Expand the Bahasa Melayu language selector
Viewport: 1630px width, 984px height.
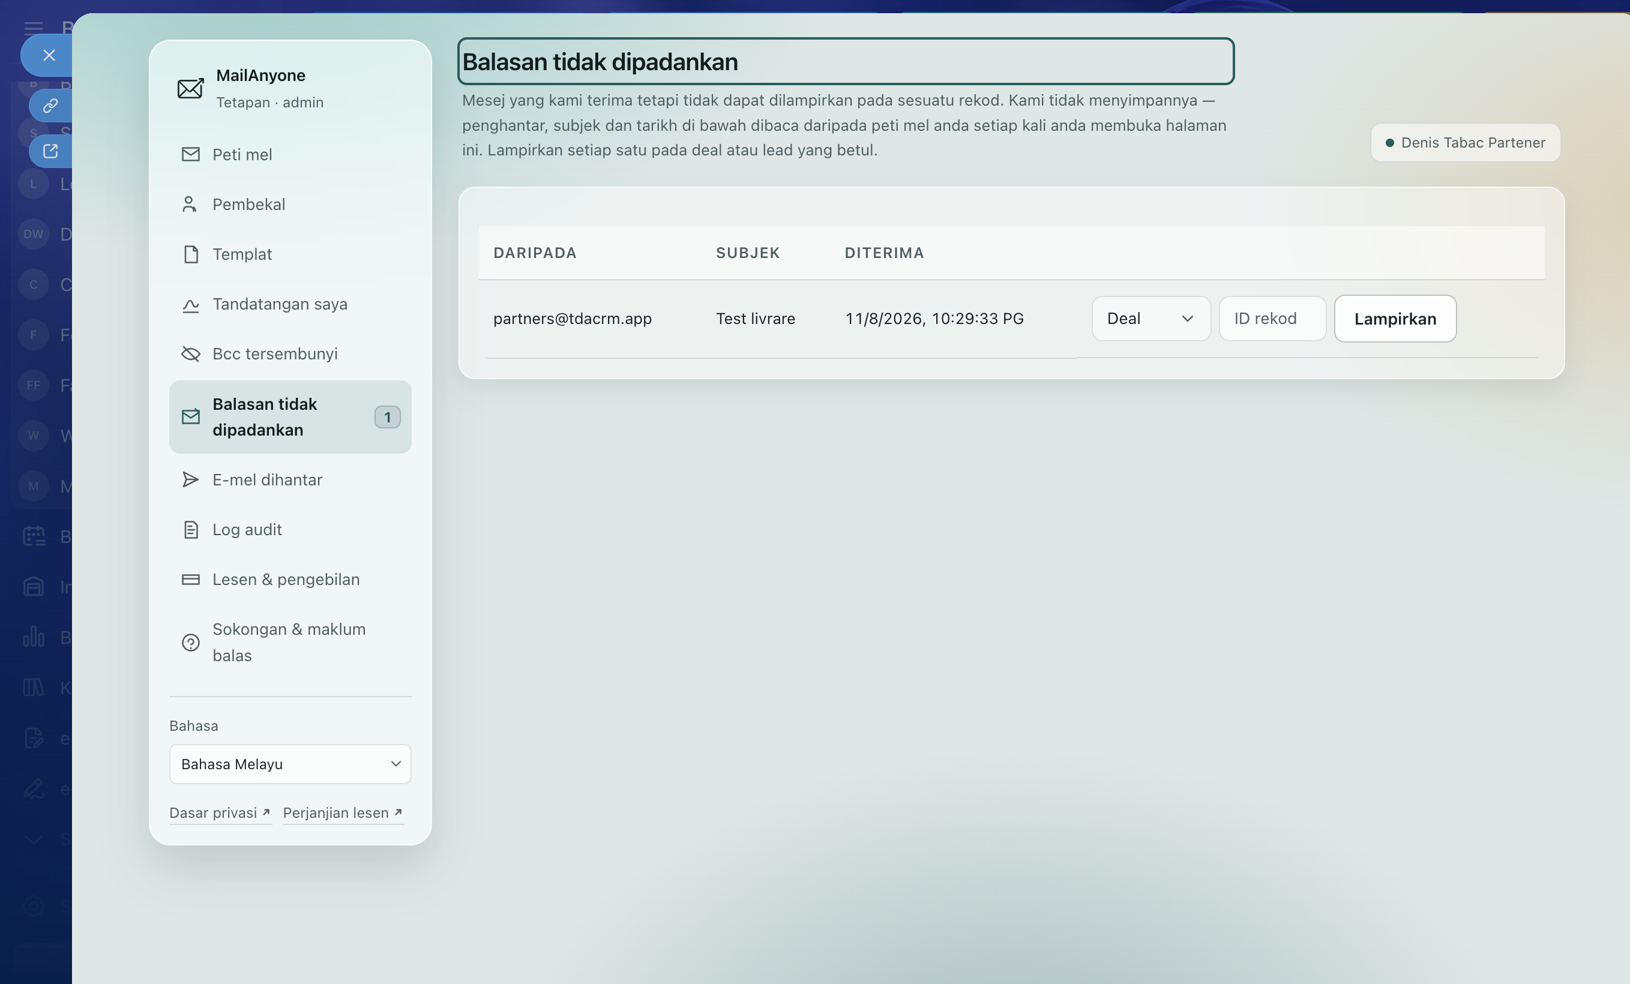(x=290, y=764)
